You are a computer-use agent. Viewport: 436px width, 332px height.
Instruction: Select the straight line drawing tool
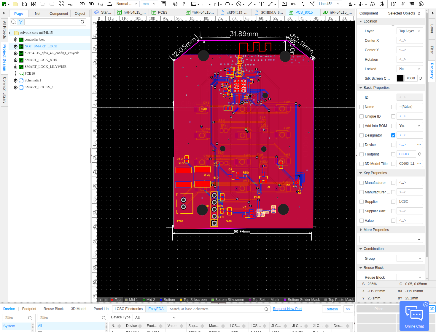pos(250,4)
